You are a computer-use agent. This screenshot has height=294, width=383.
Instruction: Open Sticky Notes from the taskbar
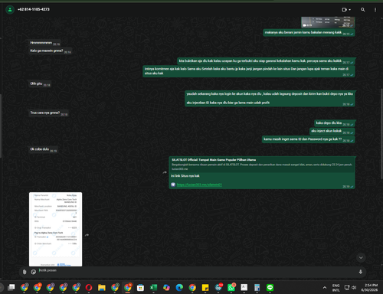pyautogui.click(x=205, y=288)
